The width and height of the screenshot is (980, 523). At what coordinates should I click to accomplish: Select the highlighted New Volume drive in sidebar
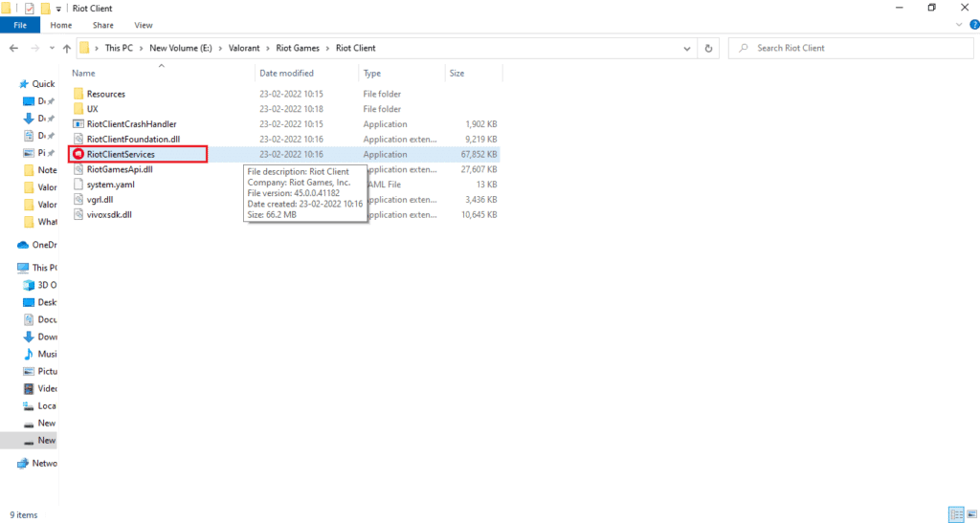(x=29, y=440)
